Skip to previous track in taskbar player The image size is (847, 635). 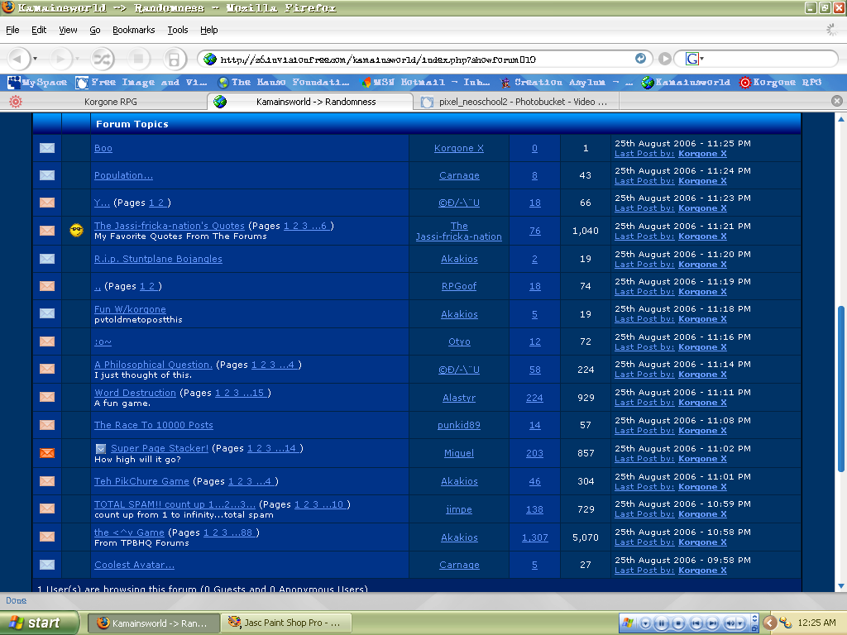(696, 623)
